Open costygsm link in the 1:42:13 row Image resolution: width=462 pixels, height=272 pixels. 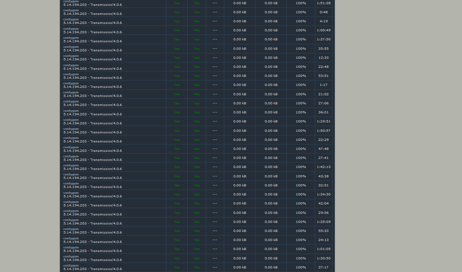tap(71, 165)
